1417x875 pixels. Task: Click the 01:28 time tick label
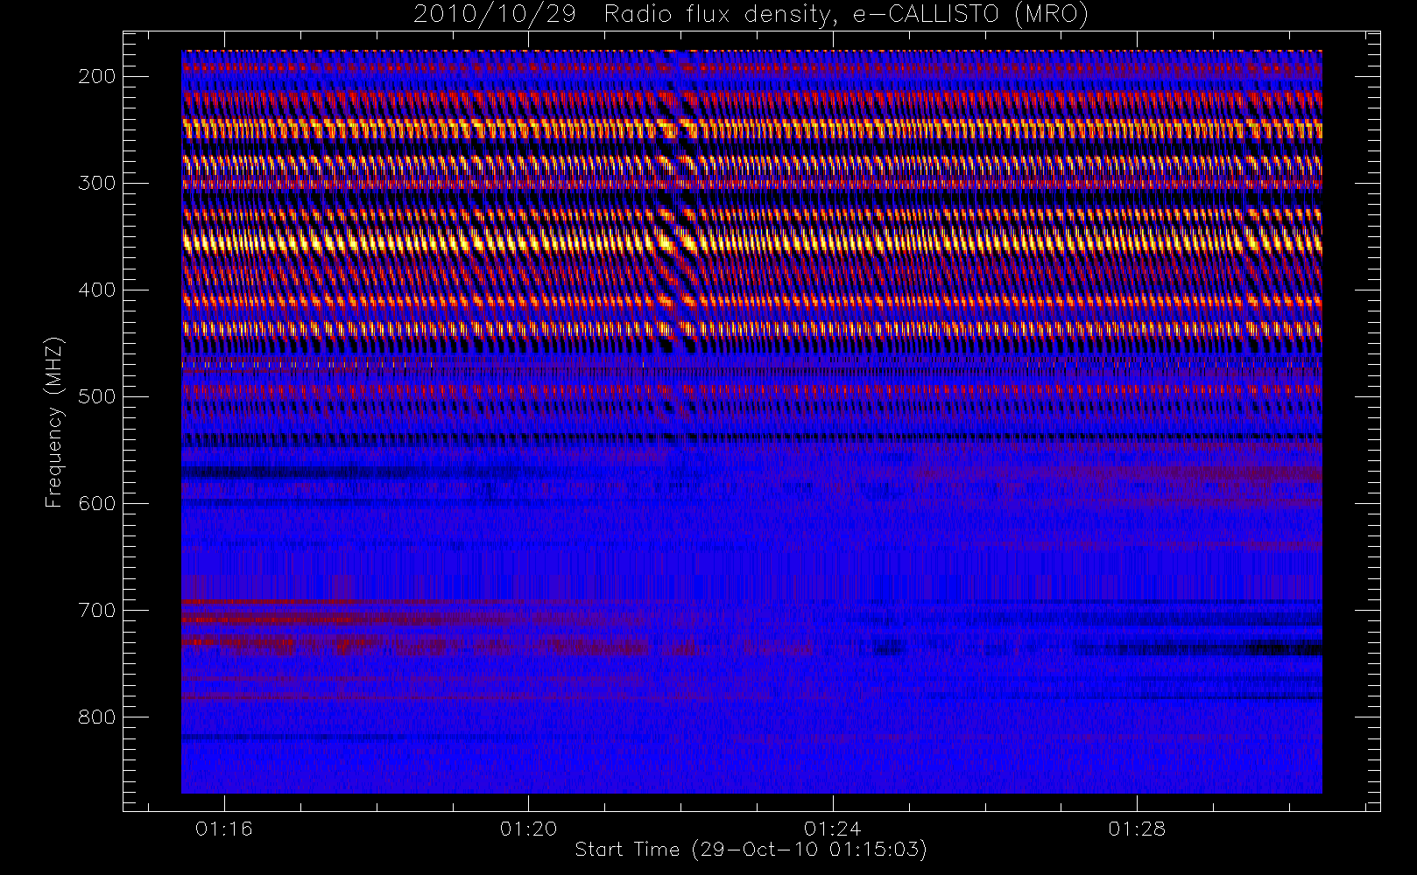point(1137,829)
